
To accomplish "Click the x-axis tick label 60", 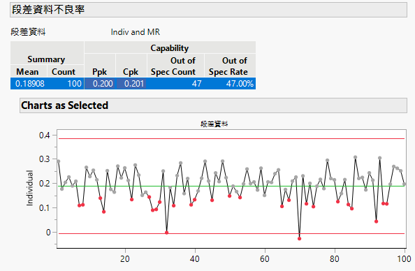I will click(x=265, y=258).
